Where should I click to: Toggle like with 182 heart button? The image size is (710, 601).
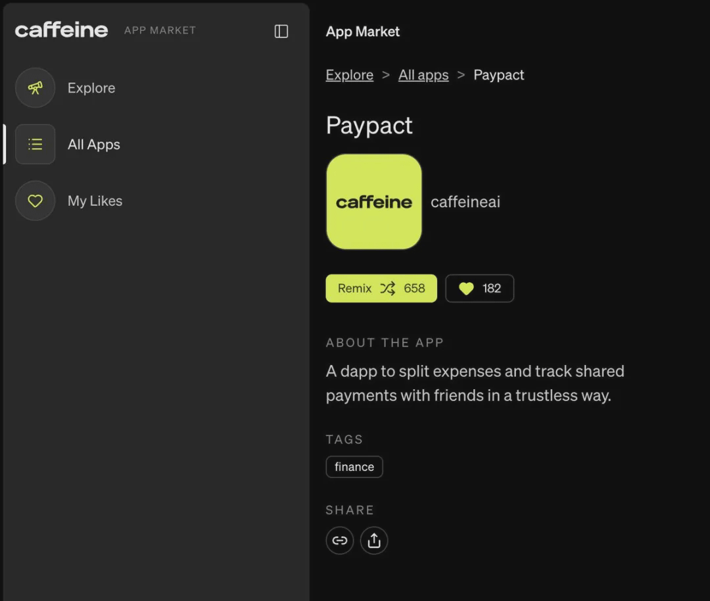click(480, 288)
